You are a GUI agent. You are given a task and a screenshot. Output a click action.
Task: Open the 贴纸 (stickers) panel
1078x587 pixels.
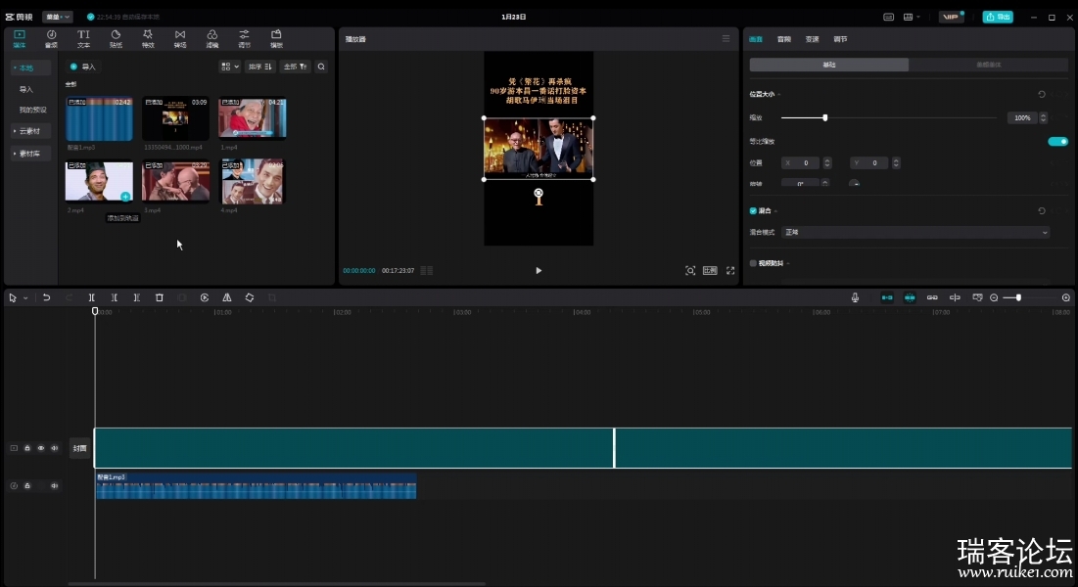pos(116,38)
